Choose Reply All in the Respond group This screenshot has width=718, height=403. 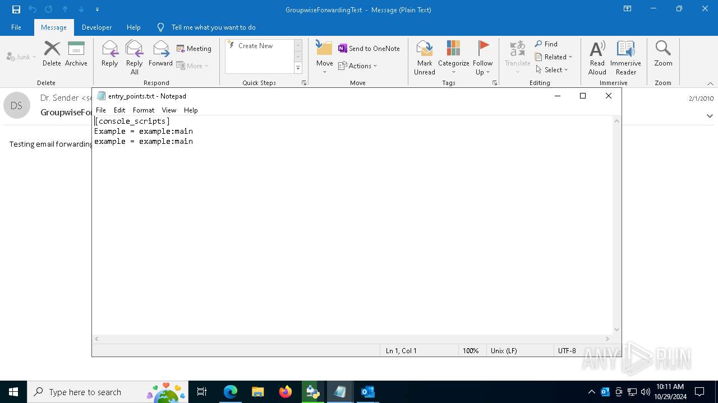point(135,57)
